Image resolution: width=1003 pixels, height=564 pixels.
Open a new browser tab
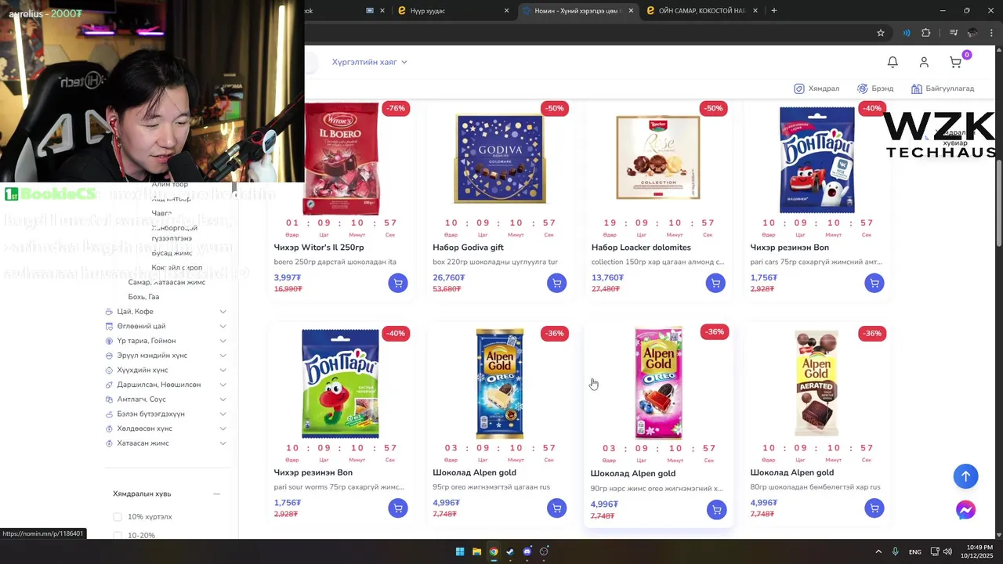tap(774, 10)
